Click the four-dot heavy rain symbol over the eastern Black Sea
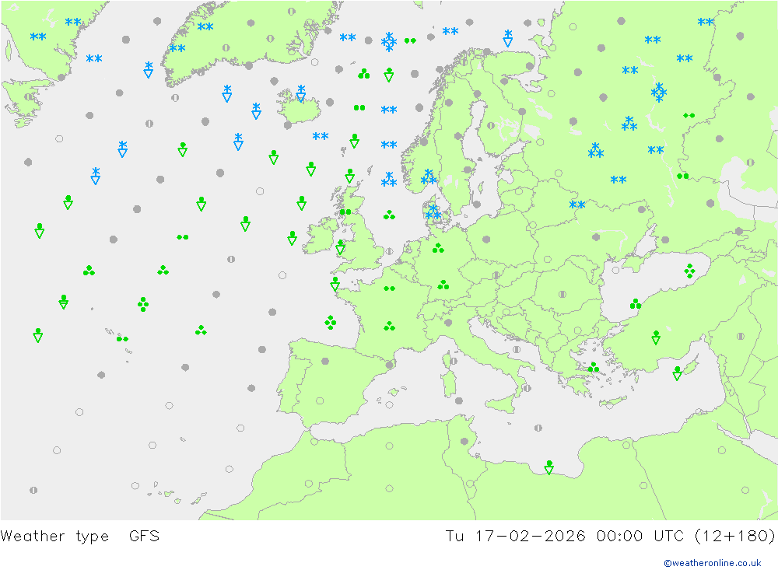The image size is (778, 570). click(689, 271)
